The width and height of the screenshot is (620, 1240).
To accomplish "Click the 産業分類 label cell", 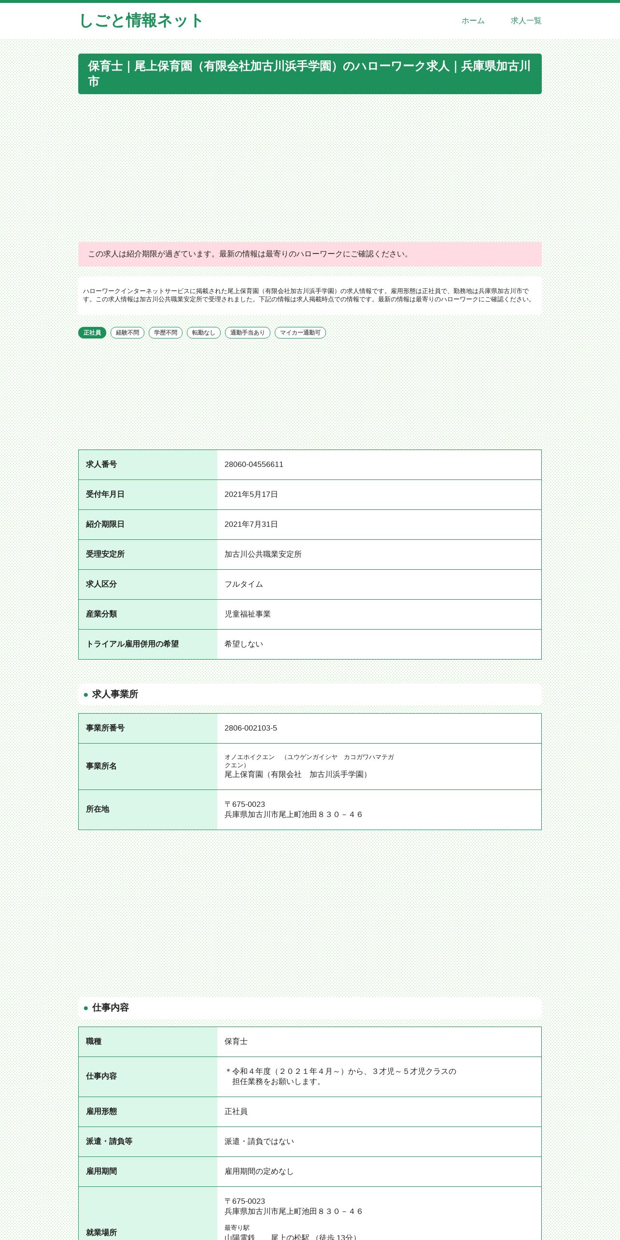I will (x=148, y=614).
